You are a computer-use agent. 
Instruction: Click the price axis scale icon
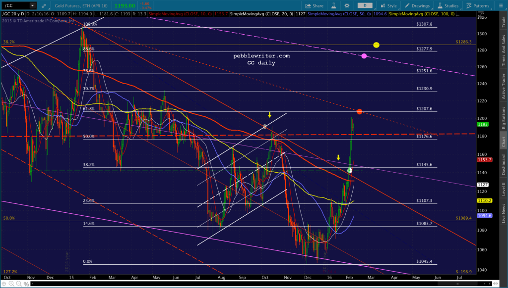(481, 15)
